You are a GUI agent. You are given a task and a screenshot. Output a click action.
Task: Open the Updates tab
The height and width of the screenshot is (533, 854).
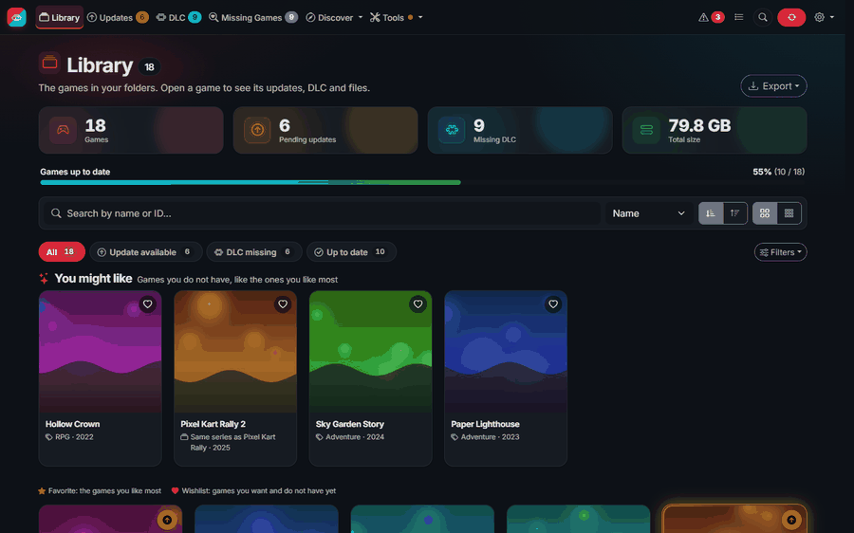118,17
